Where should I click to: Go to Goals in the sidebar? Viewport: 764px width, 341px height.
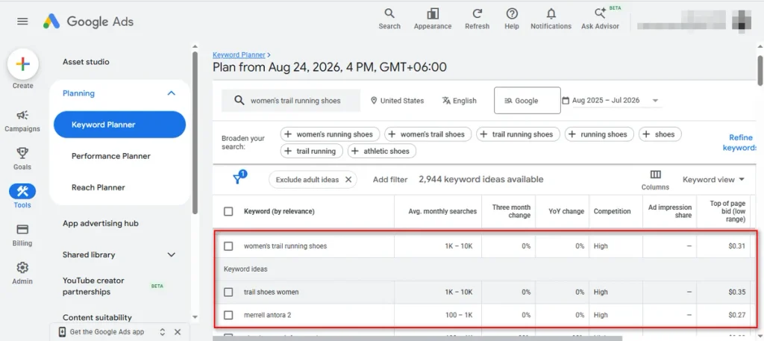(22, 159)
